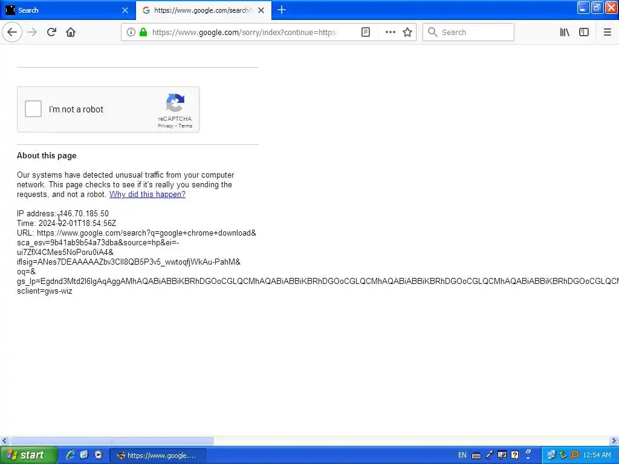Image resolution: width=619 pixels, height=464 pixels.
Task: Click safely remove hardware tray icon
Action: (563, 455)
